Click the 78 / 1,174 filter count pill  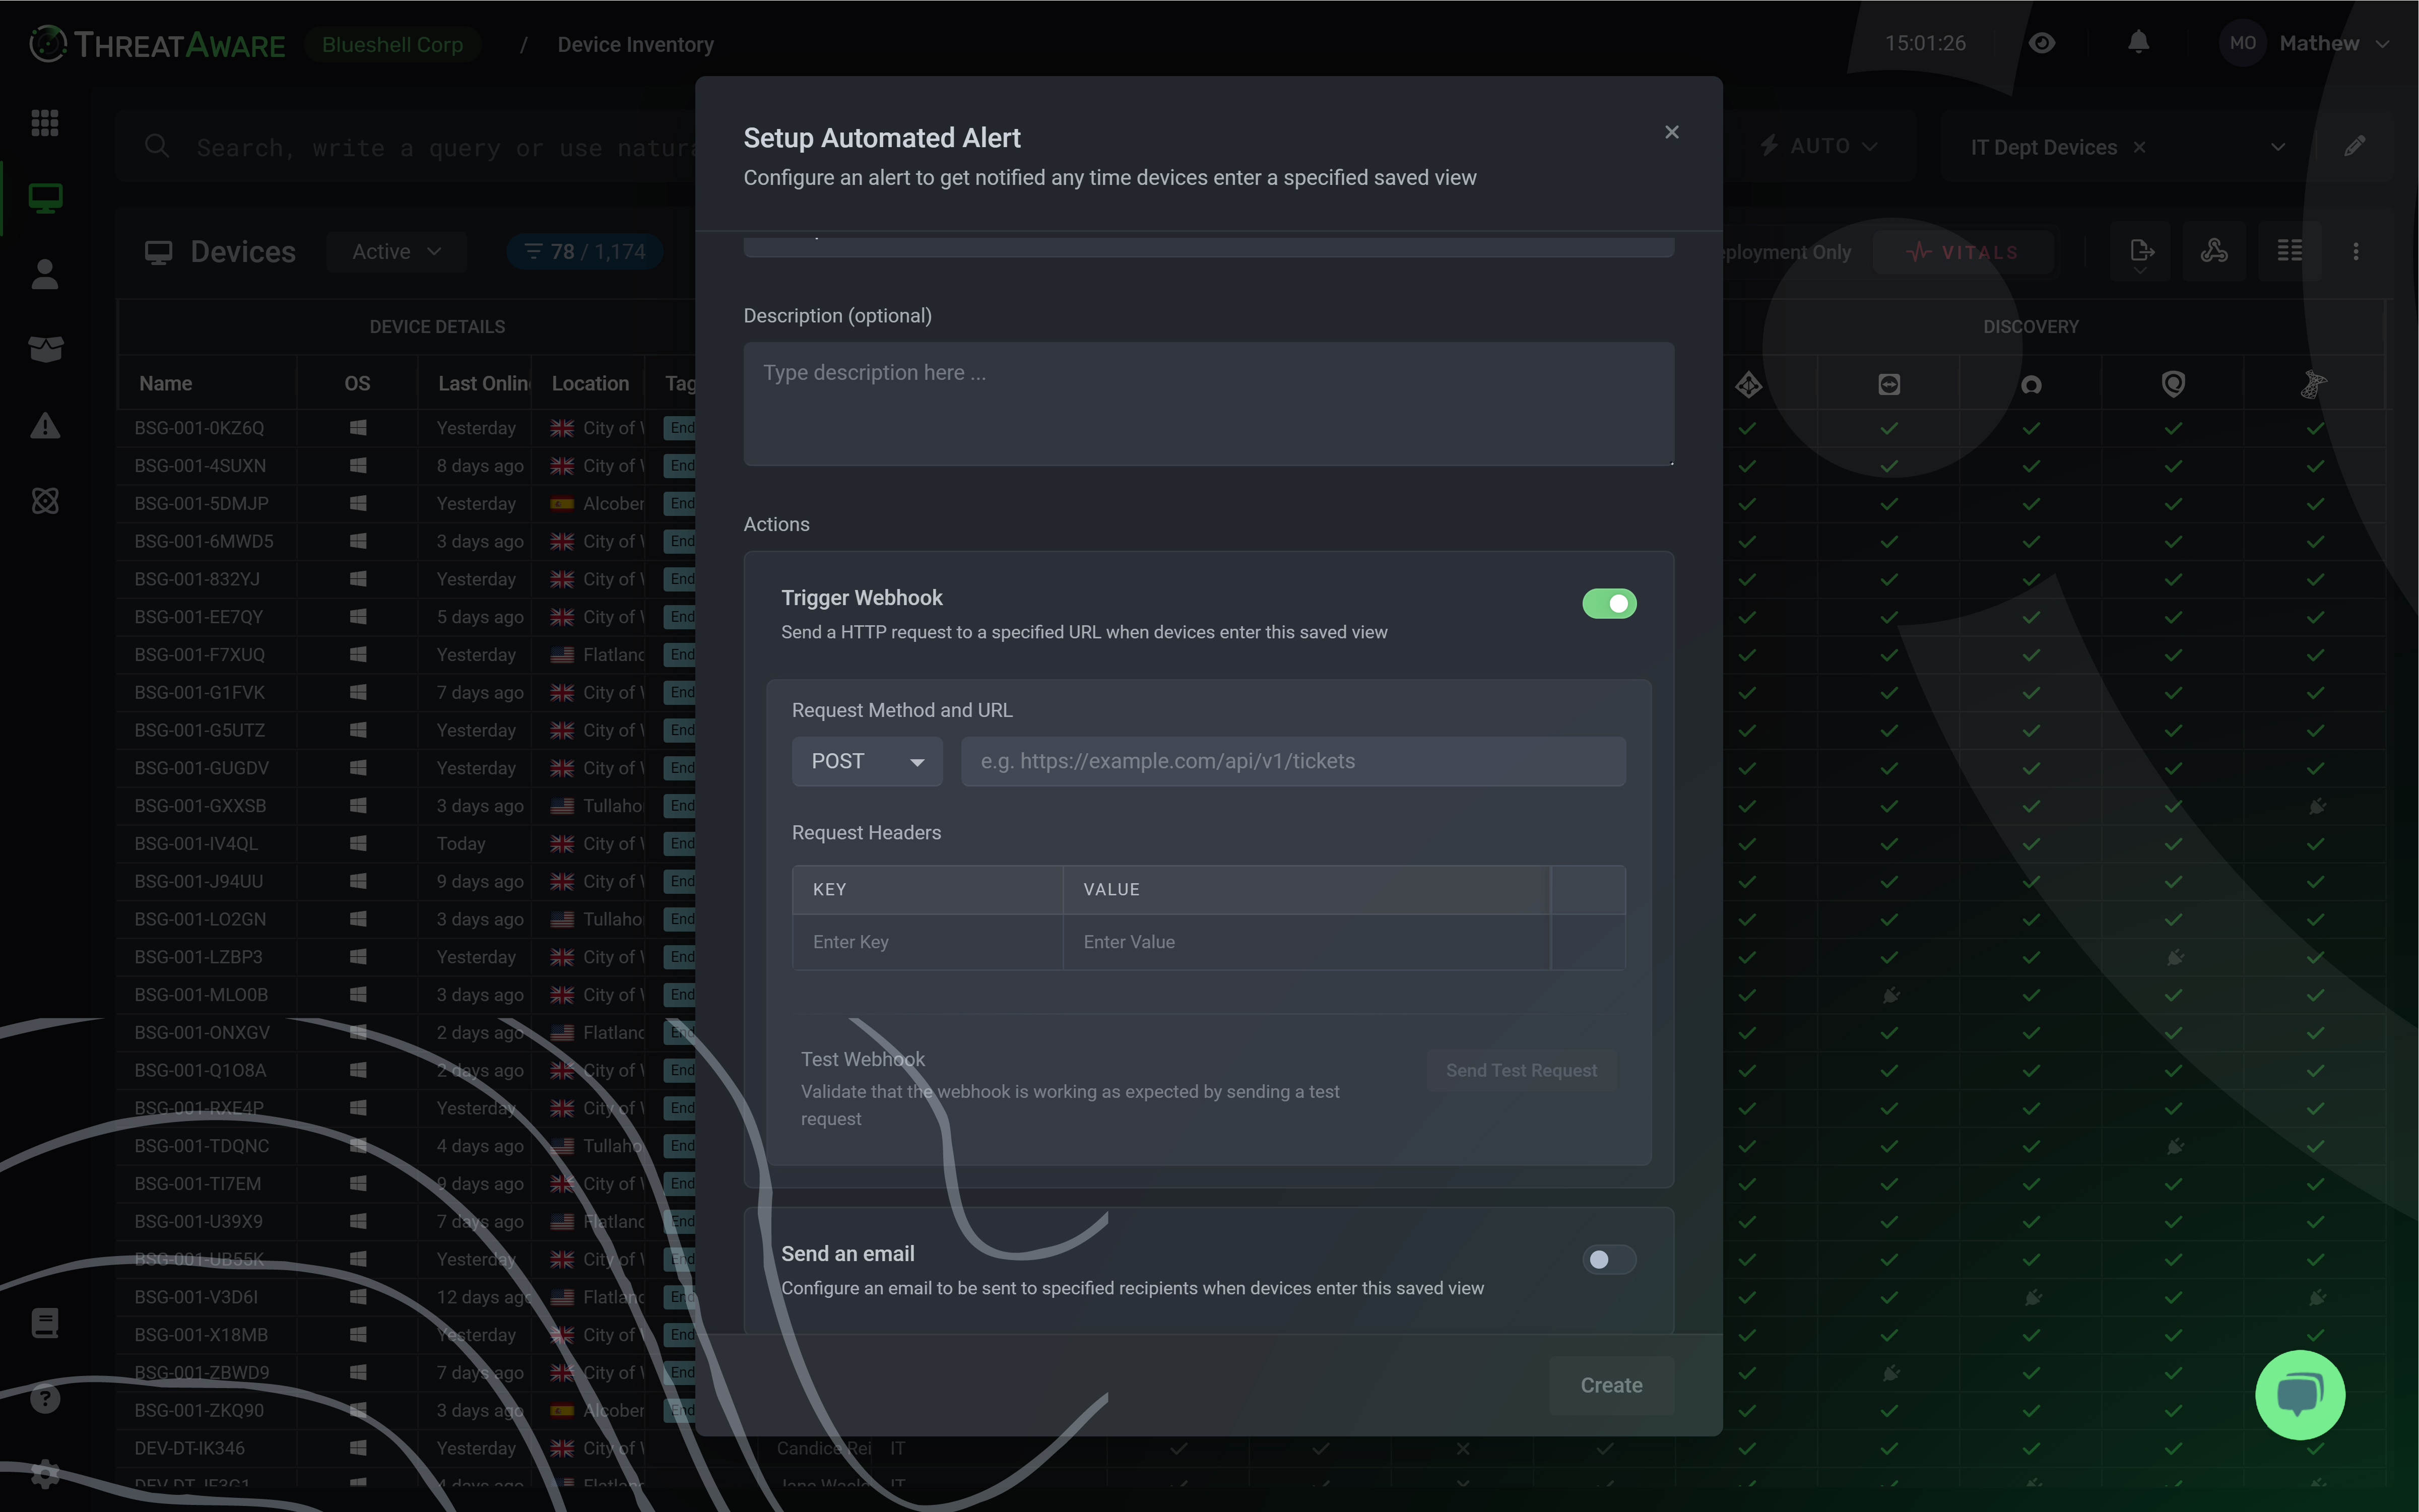coord(585,252)
